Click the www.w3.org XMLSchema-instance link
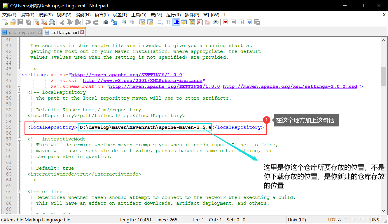Image resolution: width=388 pixels, height=224 pixels. (x=142, y=81)
